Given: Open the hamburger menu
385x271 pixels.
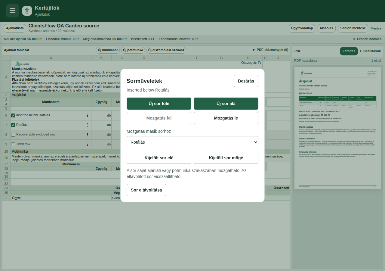Looking at the screenshot, I should (13, 11).
